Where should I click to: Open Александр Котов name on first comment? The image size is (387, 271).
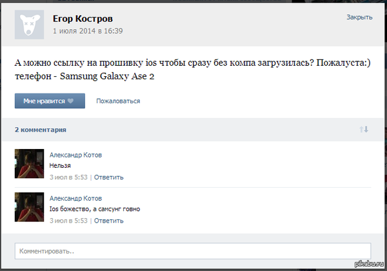click(75, 155)
